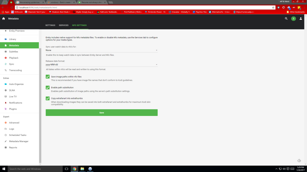Select the NFO Settings tab
This screenshot has height=172, width=307.
[79, 25]
